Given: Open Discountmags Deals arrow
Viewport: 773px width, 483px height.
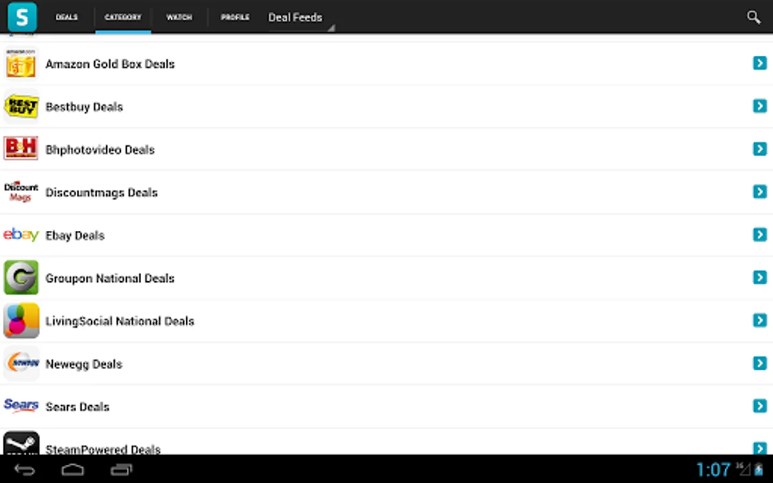Looking at the screenshot, I should tap(760, 192).
